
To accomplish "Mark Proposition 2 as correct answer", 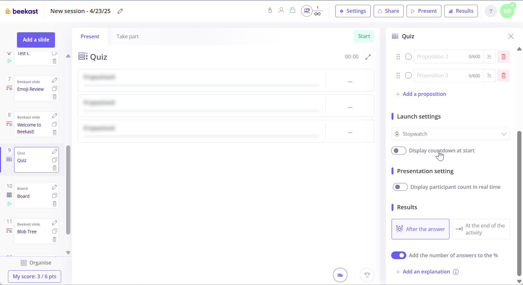I will coord(408,57).
